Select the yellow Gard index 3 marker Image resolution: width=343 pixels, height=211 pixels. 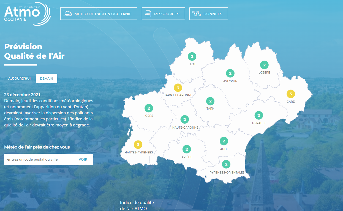click(291, 94)
